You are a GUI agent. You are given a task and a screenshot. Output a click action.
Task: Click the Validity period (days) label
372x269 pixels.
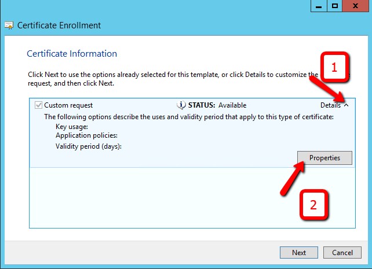(x=92, y=146)
